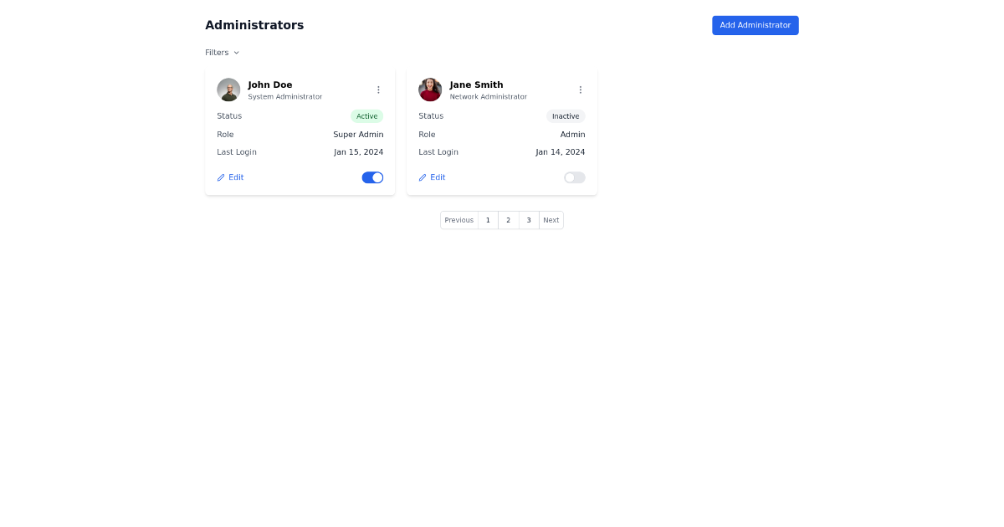The height and width of the screenshot is (527, 1004).
Task: Open Jane Smith's three-dot options menu
Action: pyautogui.click(x=581, y=90)
